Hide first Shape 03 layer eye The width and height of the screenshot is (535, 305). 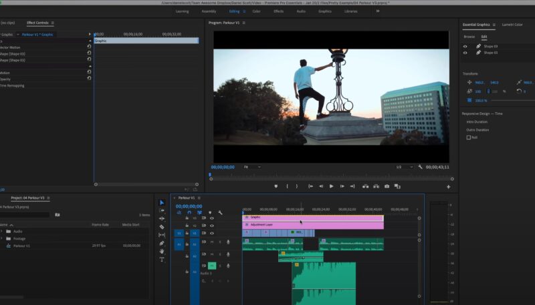tap(465, 46)
